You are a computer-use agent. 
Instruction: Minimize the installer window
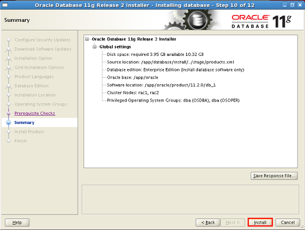coord(285,5)
